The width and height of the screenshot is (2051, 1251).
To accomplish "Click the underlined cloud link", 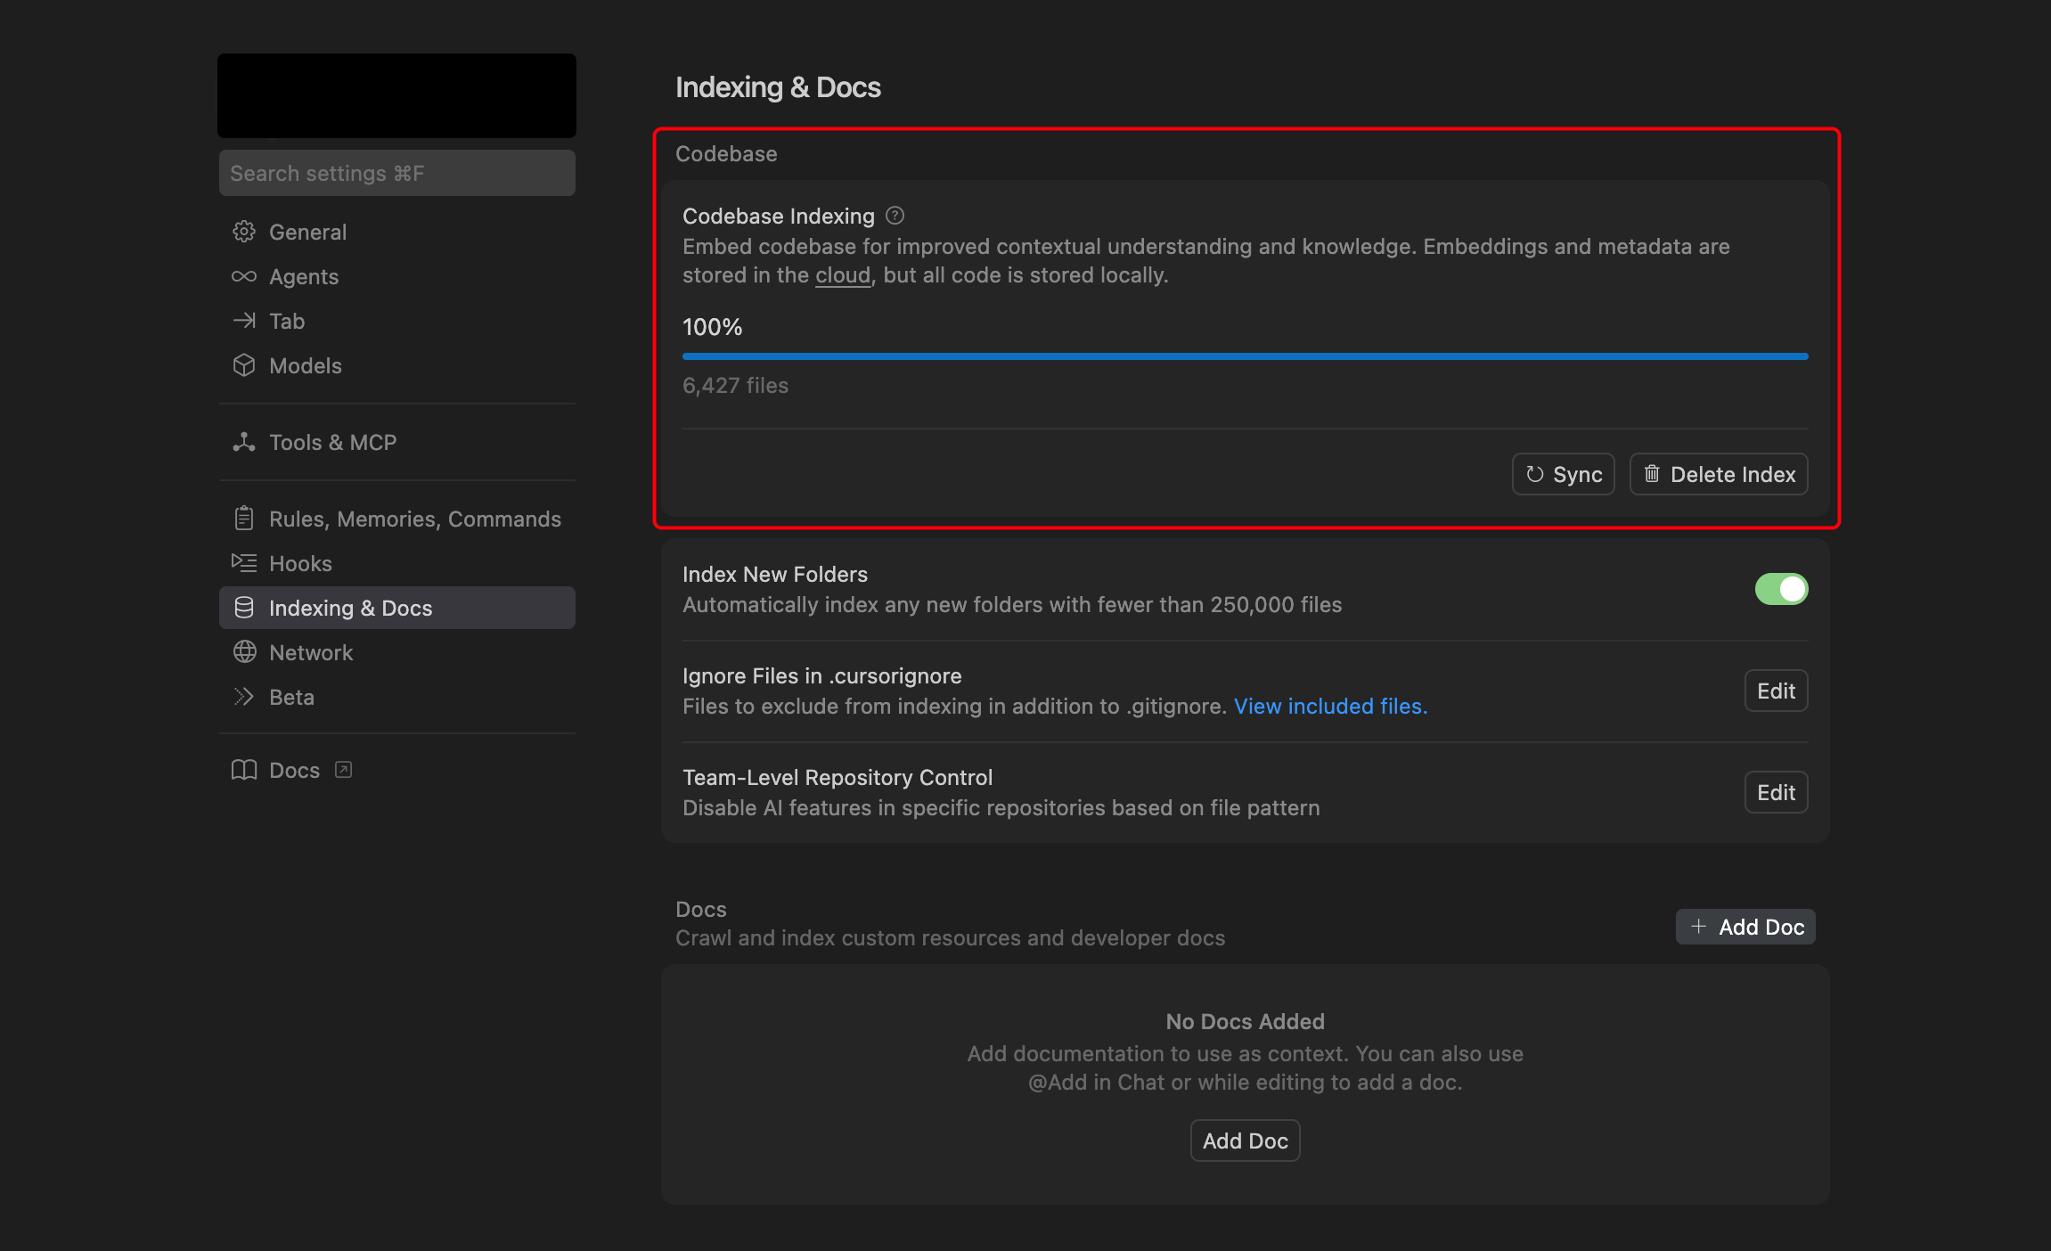I will (x=841, y=274).
